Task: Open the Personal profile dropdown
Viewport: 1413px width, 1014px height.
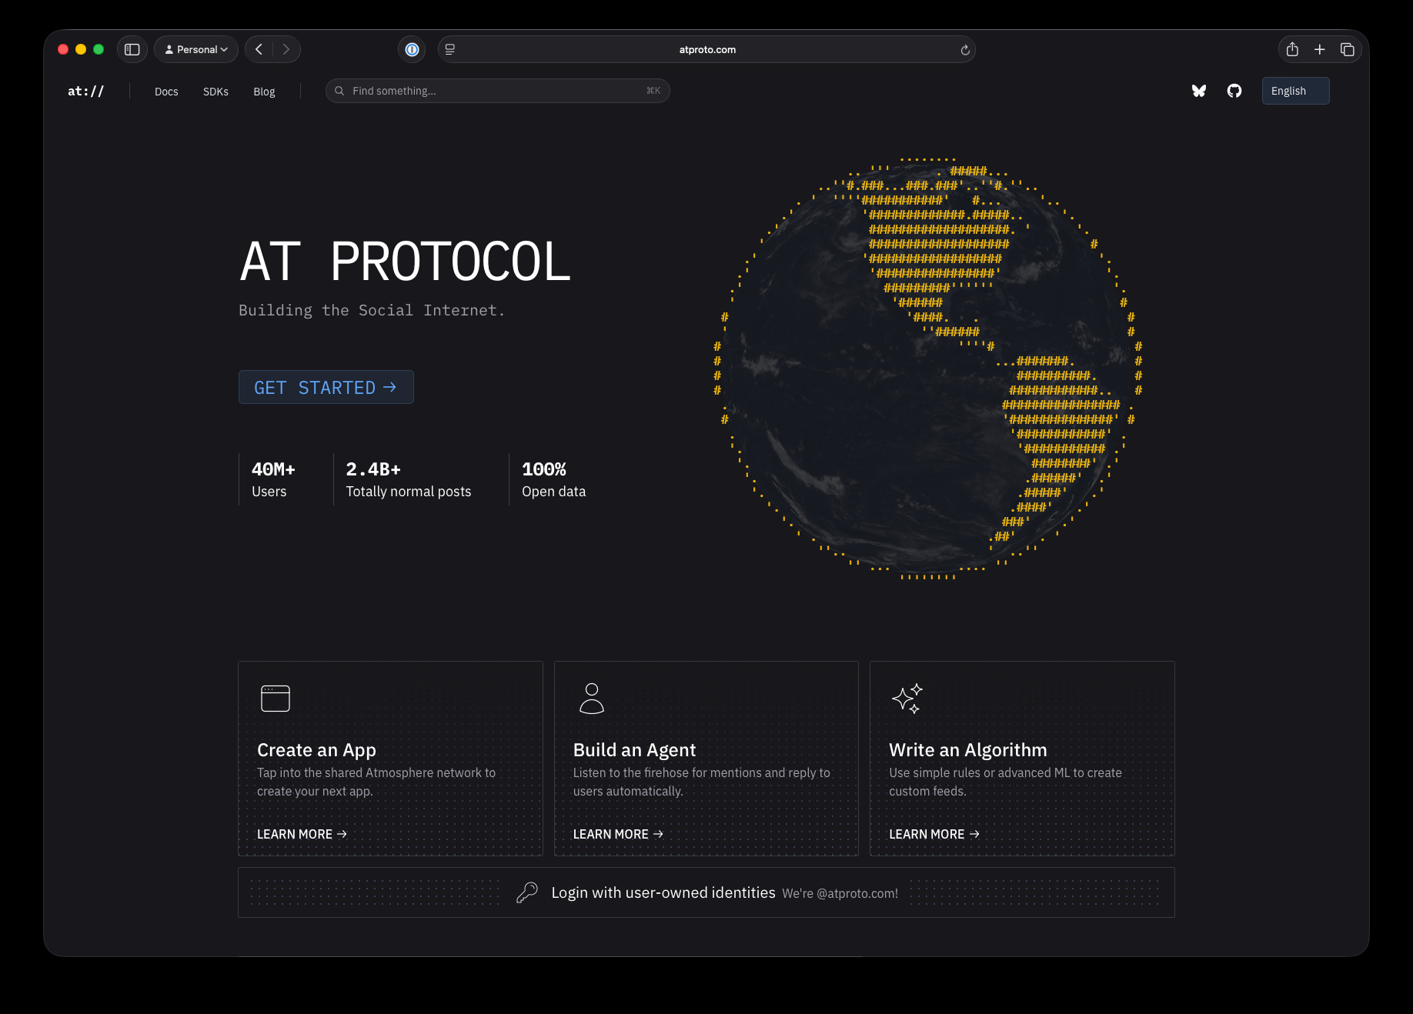Action: point(196,49)
